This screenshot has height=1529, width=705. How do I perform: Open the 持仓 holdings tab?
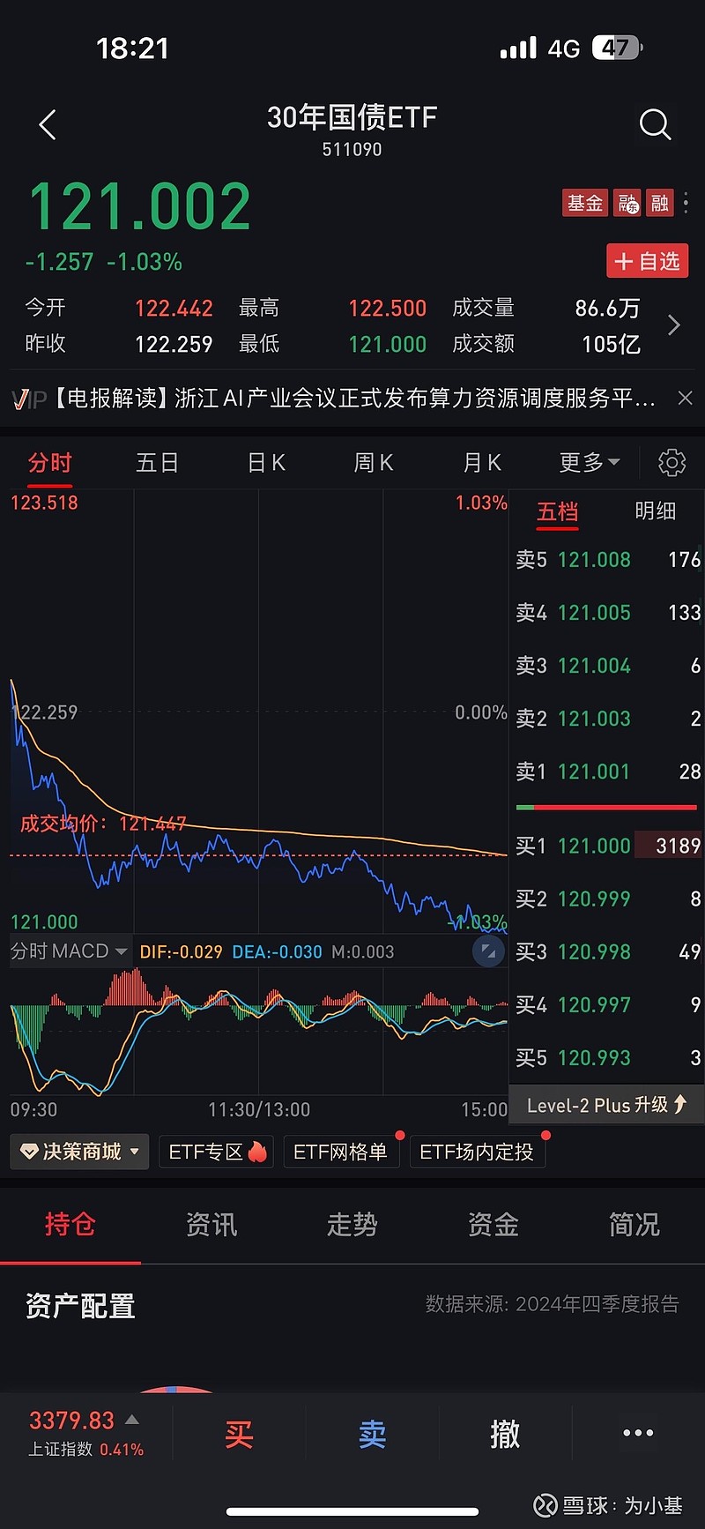point(70,1224)
